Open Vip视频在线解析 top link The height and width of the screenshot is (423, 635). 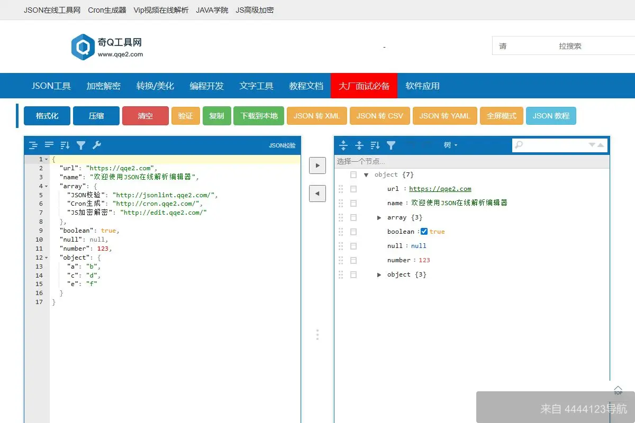click(161, 10)
